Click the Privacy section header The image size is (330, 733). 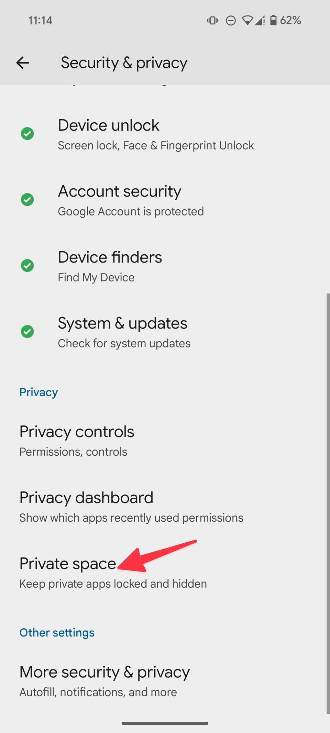point(38,392)
